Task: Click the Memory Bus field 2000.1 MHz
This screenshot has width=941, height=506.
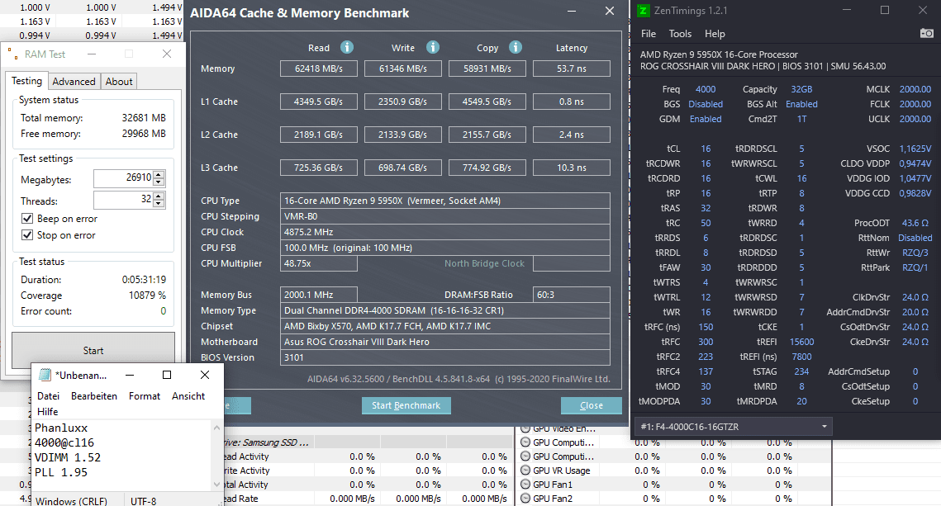Action: 319,295
